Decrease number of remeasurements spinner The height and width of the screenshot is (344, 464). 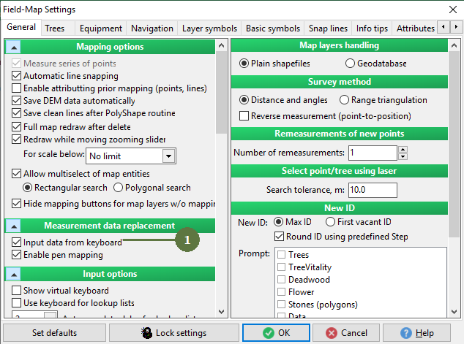(403, 156)
